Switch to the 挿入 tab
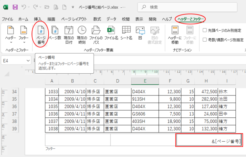Image resolution: width=246 pixels, height=157 pixels. (x=38, y=19)
